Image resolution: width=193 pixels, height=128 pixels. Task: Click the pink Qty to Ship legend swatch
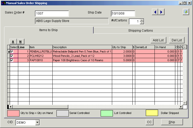point(13,113)
